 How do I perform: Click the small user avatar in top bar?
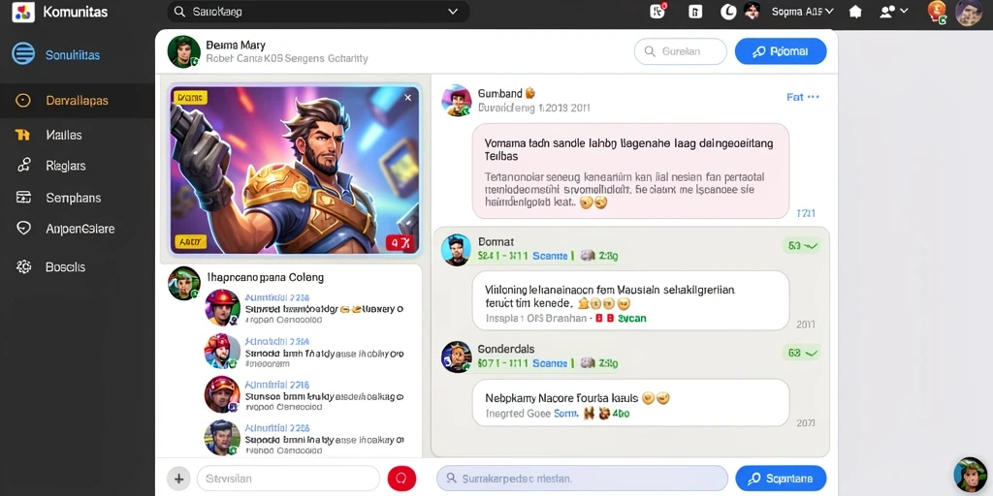click(752, 11)
